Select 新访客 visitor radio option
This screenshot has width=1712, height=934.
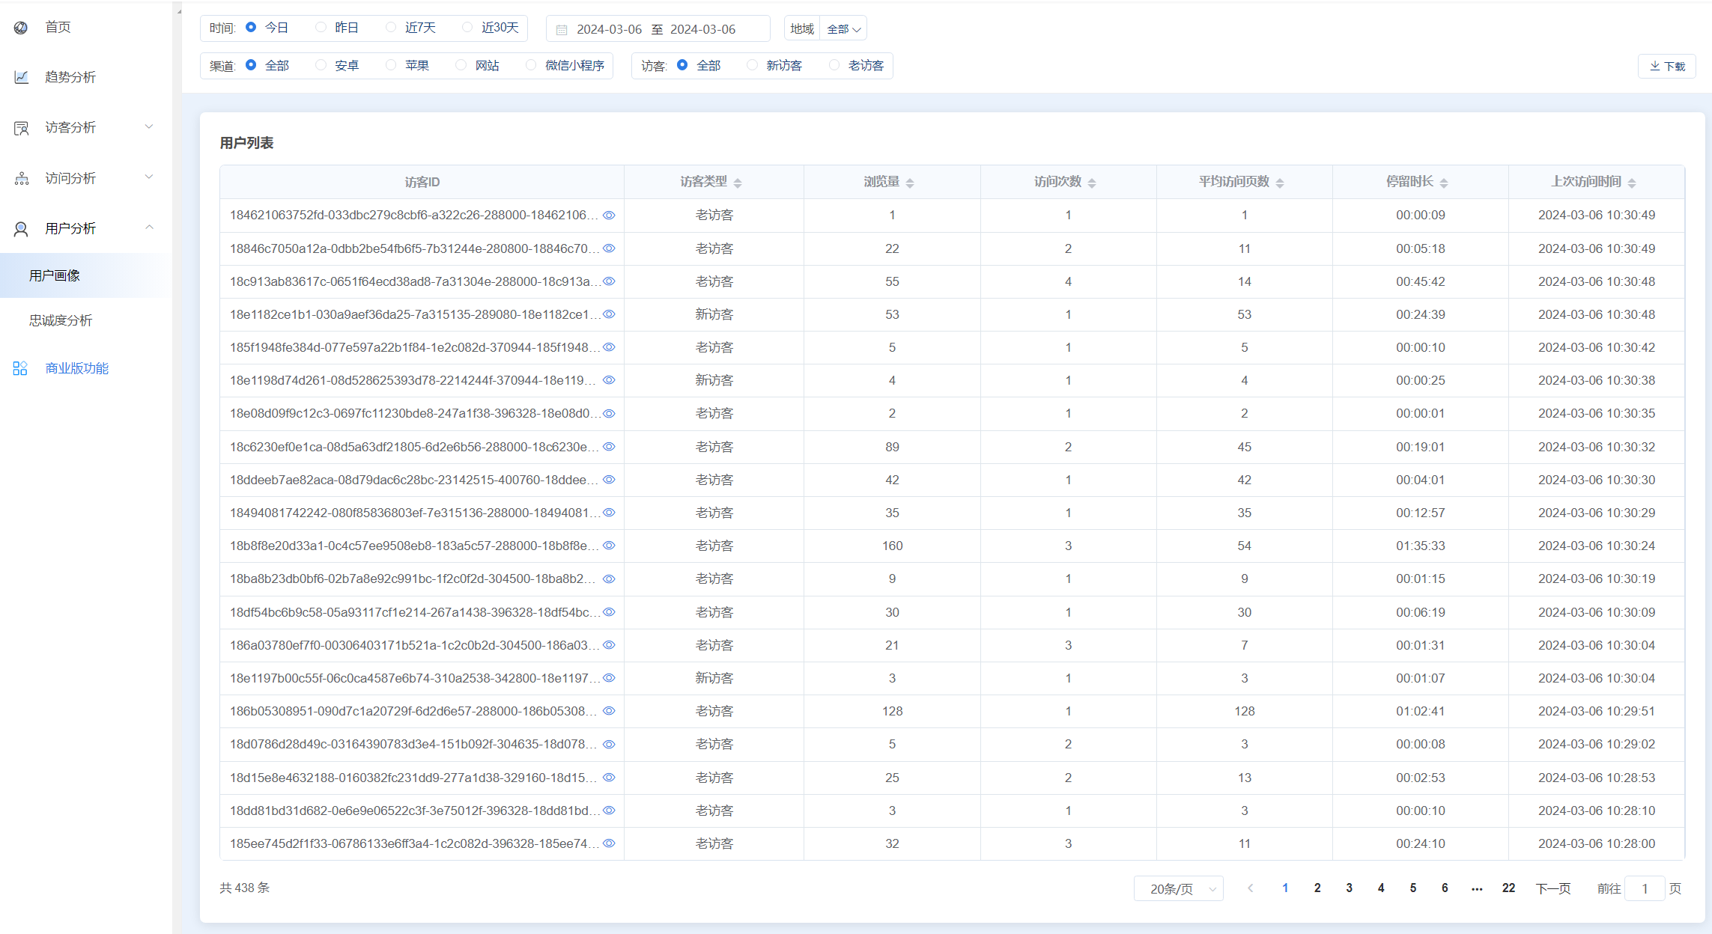coord(752,65)
